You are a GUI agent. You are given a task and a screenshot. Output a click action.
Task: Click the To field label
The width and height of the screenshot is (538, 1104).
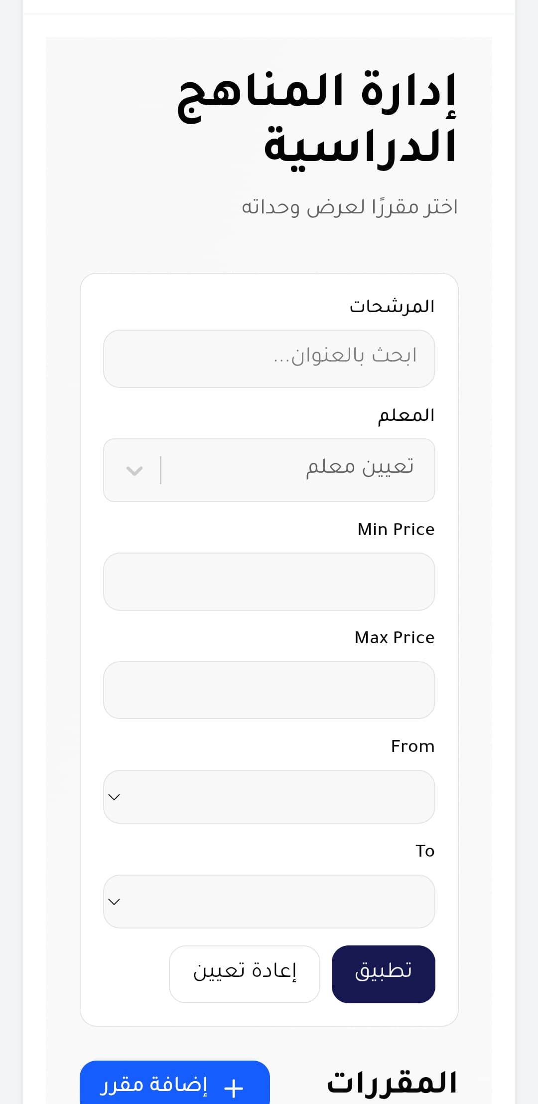425,851
